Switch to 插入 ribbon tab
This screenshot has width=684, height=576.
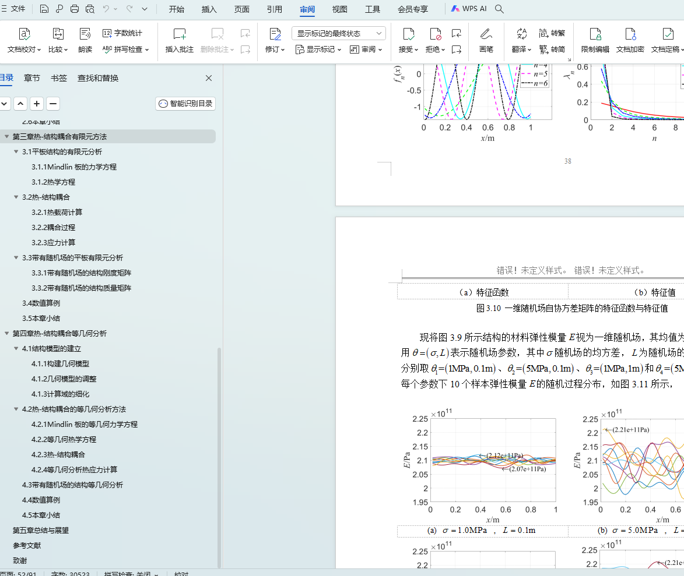pos(209,9)
